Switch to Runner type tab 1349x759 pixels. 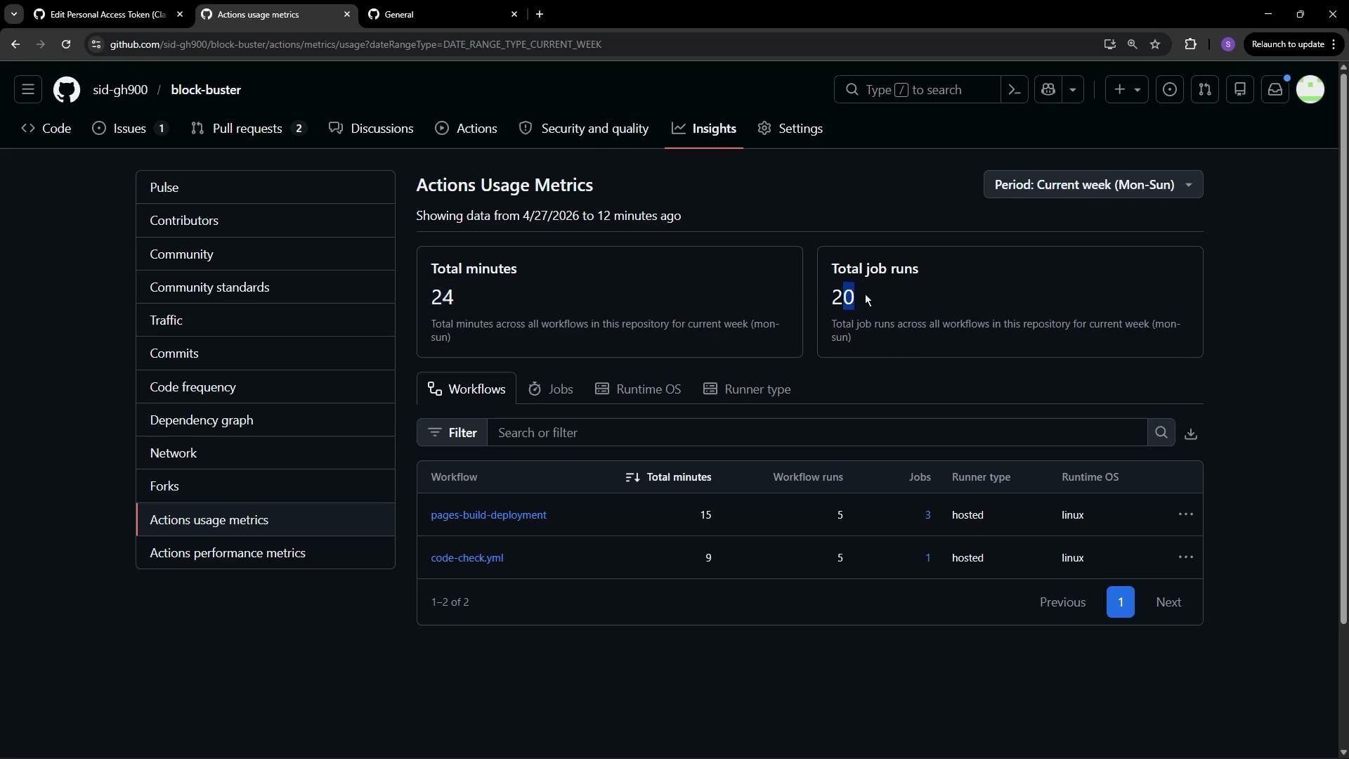tap(747, 389)
